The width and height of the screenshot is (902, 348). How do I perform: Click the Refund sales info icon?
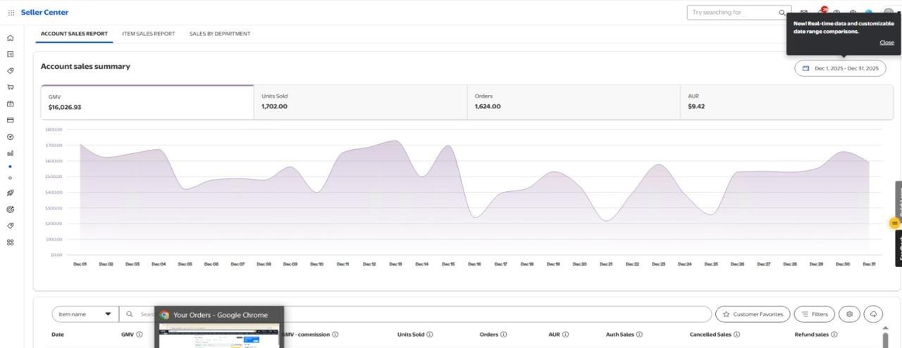coord(834,335)
